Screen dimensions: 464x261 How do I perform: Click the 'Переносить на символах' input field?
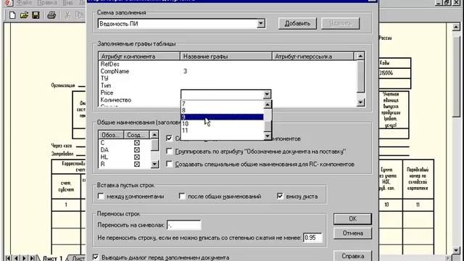coord(183,225)
